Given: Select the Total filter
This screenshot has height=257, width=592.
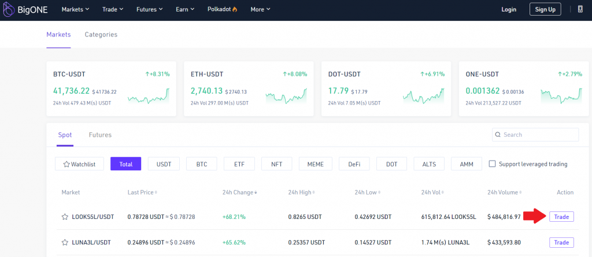Looking at the screenshot, I should click(125, 164).
